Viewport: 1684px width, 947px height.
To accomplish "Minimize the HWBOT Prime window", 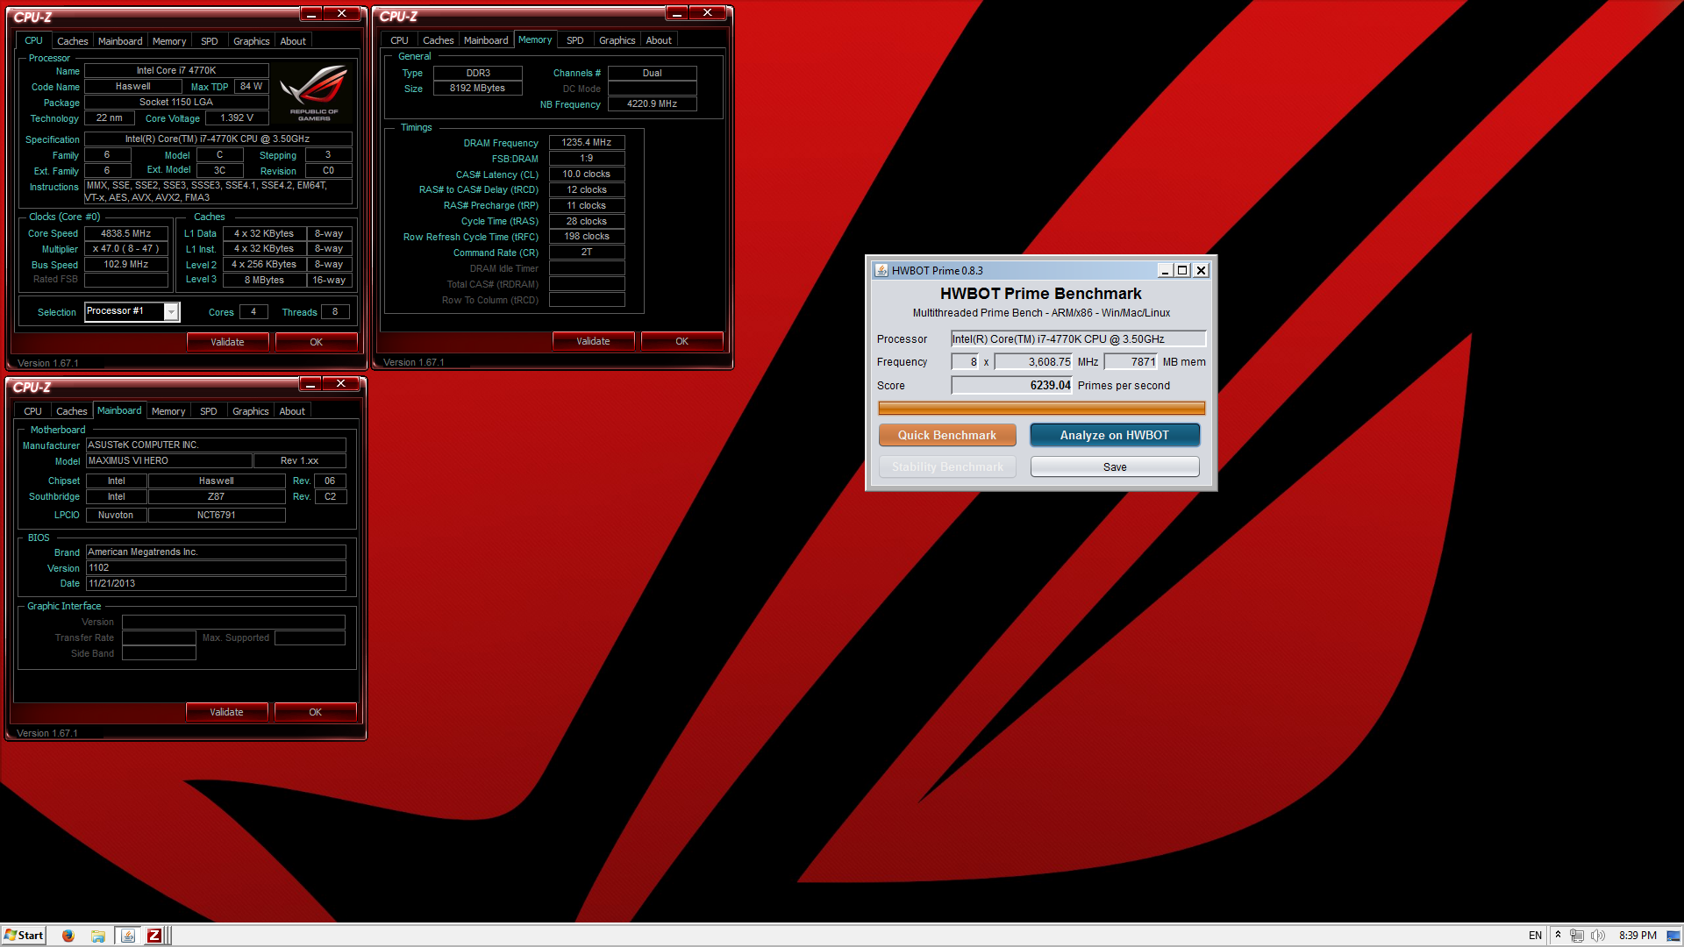I will pyautogui.click(x=1165, y=271).
